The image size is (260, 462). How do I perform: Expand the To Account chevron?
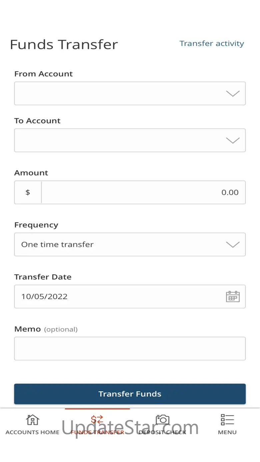pyautogui.click(x=233, y=141)
